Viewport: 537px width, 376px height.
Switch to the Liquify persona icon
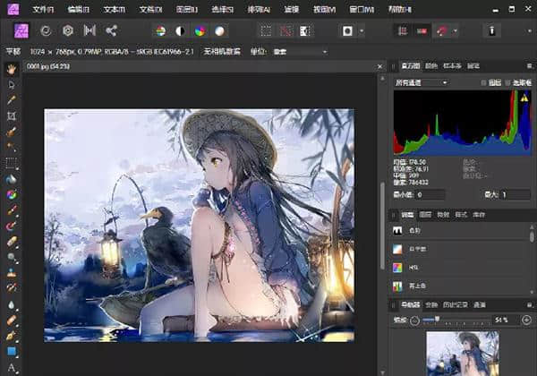pyautogui.click(x=46, y=30)
